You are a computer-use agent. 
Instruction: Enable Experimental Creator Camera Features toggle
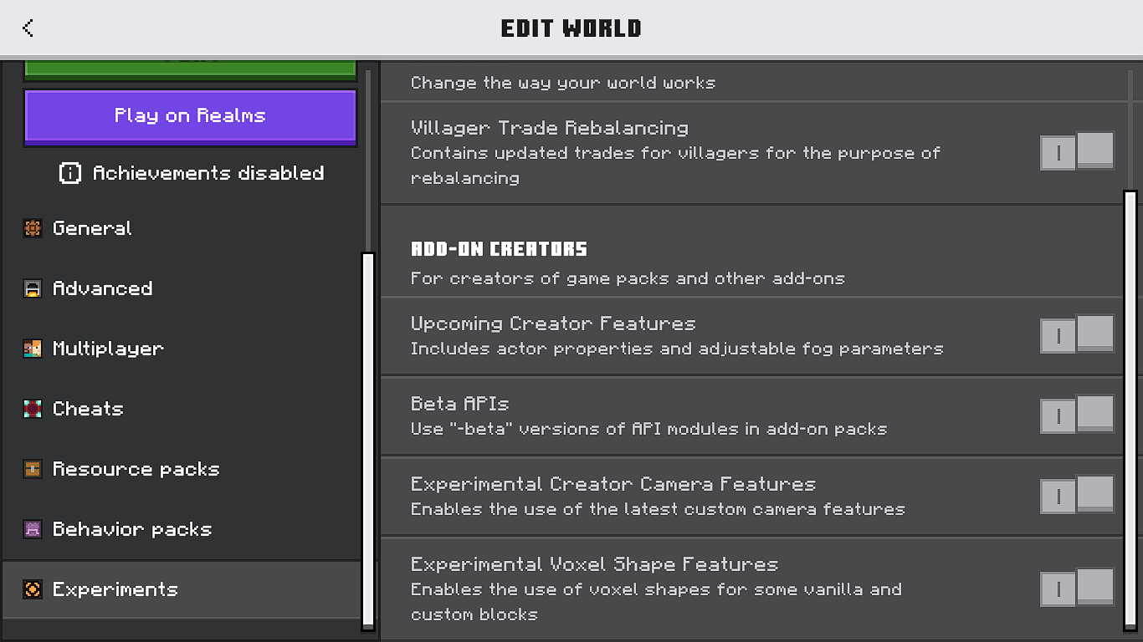[1077, 495]
